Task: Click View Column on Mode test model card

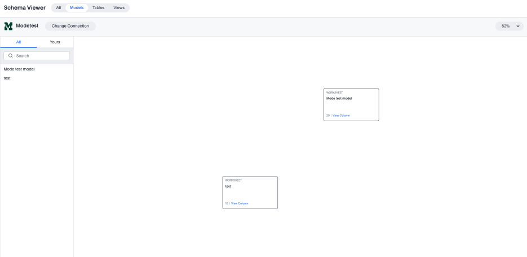Action: pyautogui.click(x=341, y=116)
